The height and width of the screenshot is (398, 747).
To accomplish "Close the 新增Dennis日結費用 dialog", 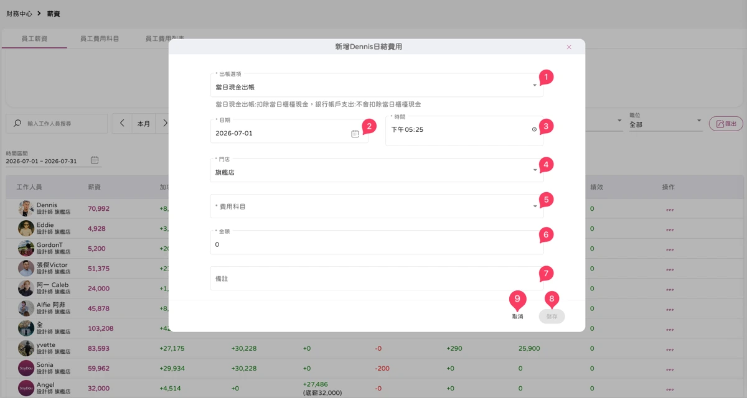I will click(569, 47).
